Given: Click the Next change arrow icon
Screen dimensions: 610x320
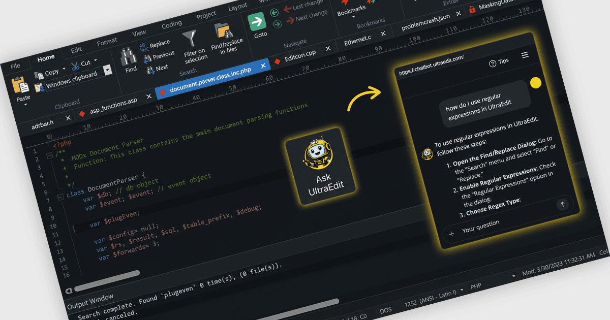Looking at the screenshot, I should [x=290, y=20].
